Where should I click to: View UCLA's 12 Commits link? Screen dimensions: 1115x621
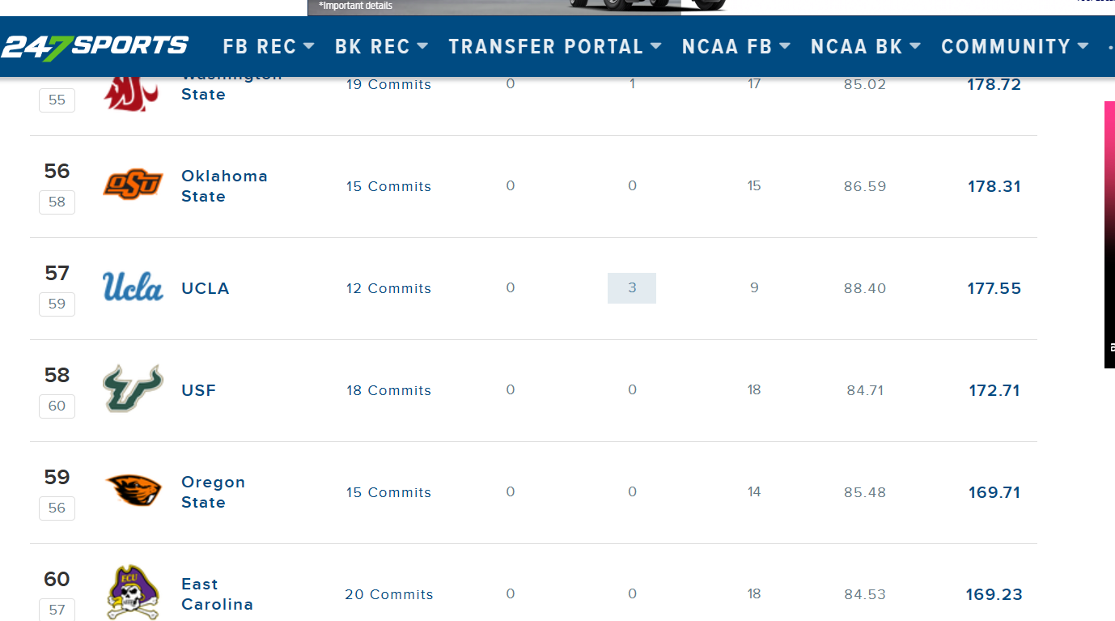click(389, 288)
